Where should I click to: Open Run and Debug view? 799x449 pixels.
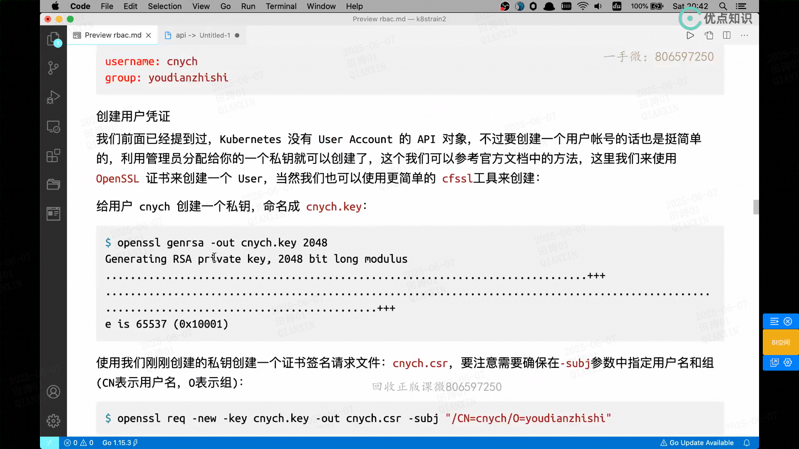[53, 97]
